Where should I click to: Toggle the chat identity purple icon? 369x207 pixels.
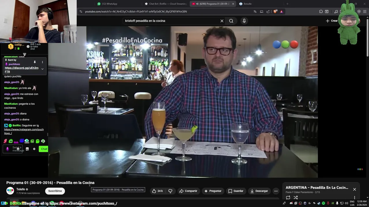[x=7, y=149]
